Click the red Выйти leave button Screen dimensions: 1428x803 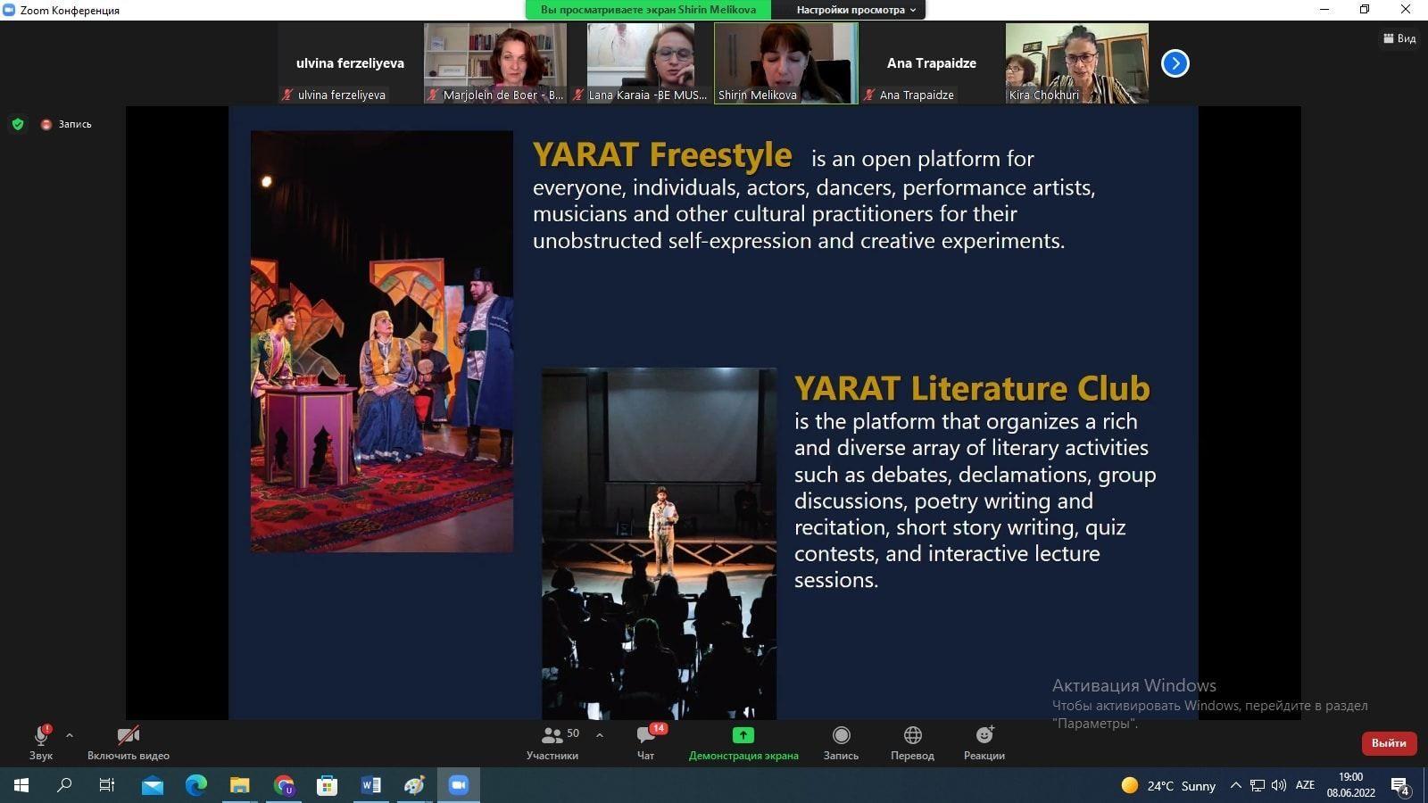1388,742
